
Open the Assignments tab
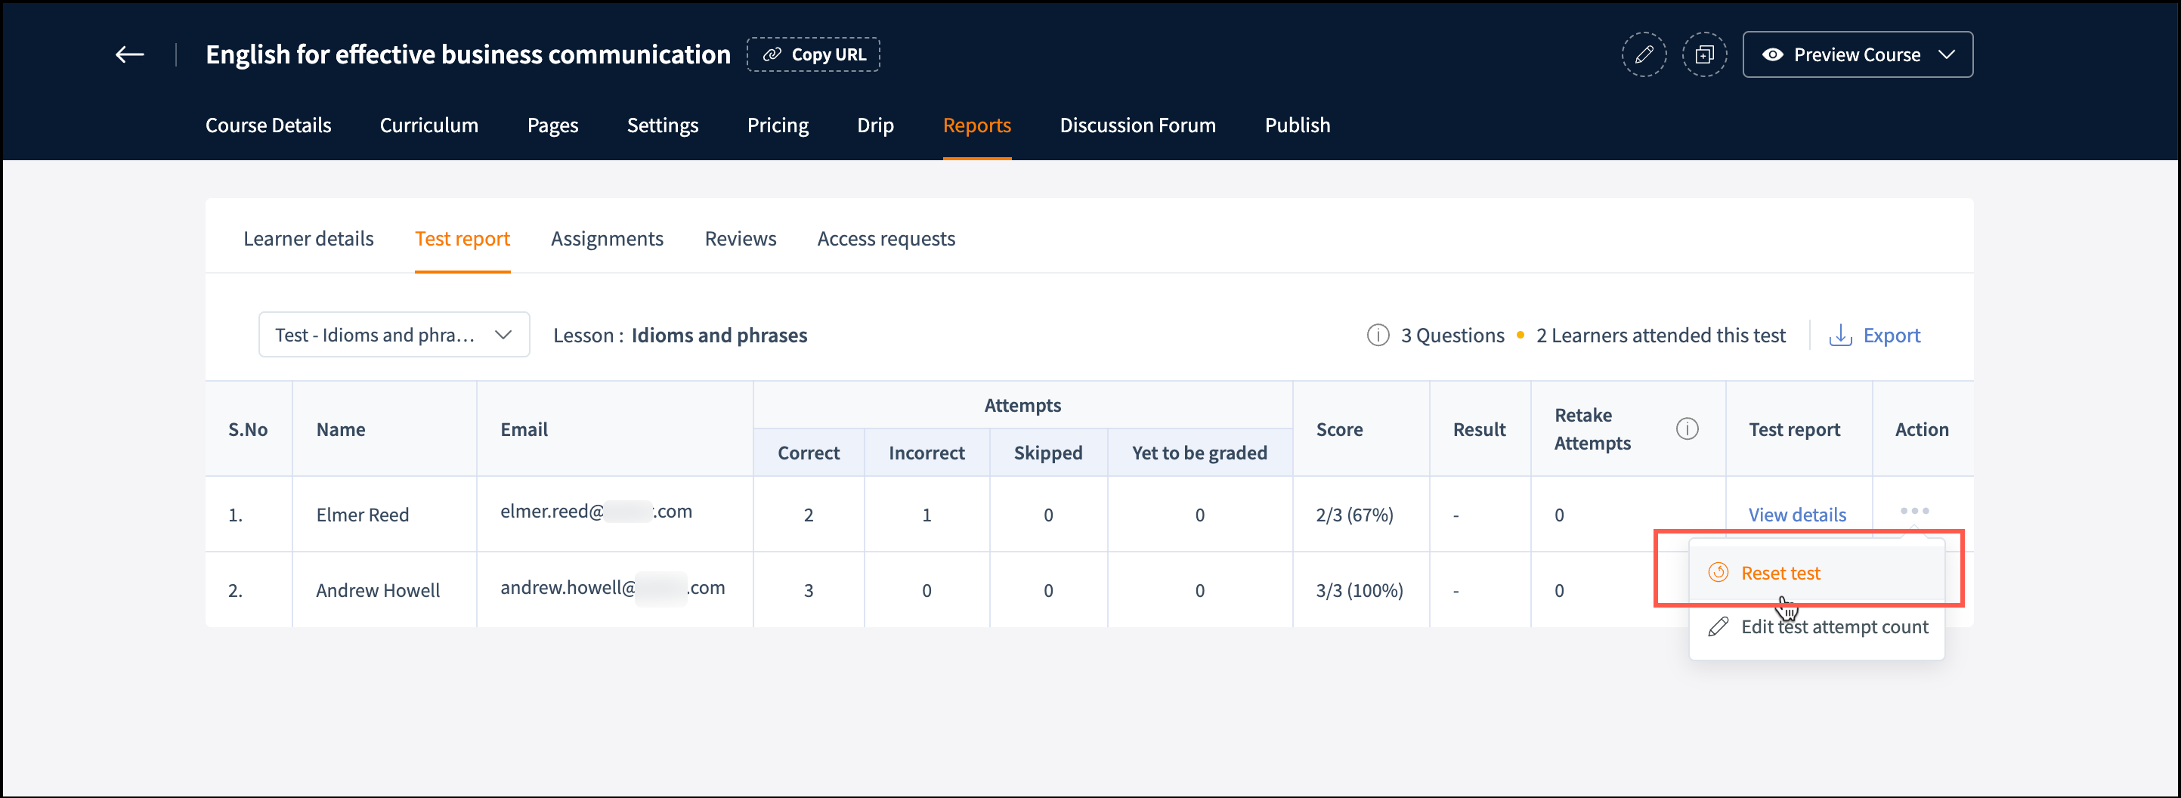[606, 239]
